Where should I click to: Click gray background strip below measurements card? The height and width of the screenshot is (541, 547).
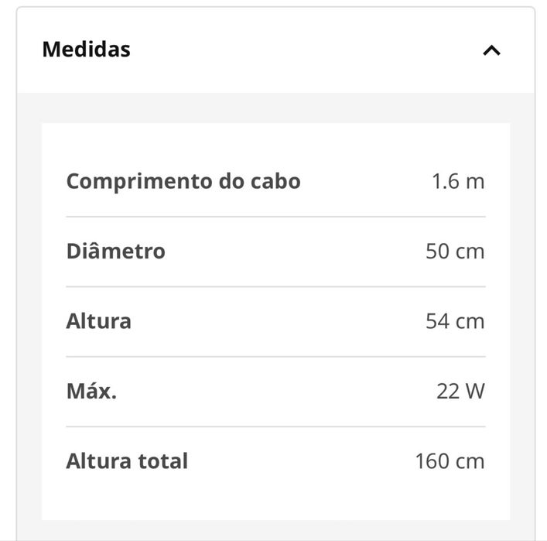[x=275, y=530]
